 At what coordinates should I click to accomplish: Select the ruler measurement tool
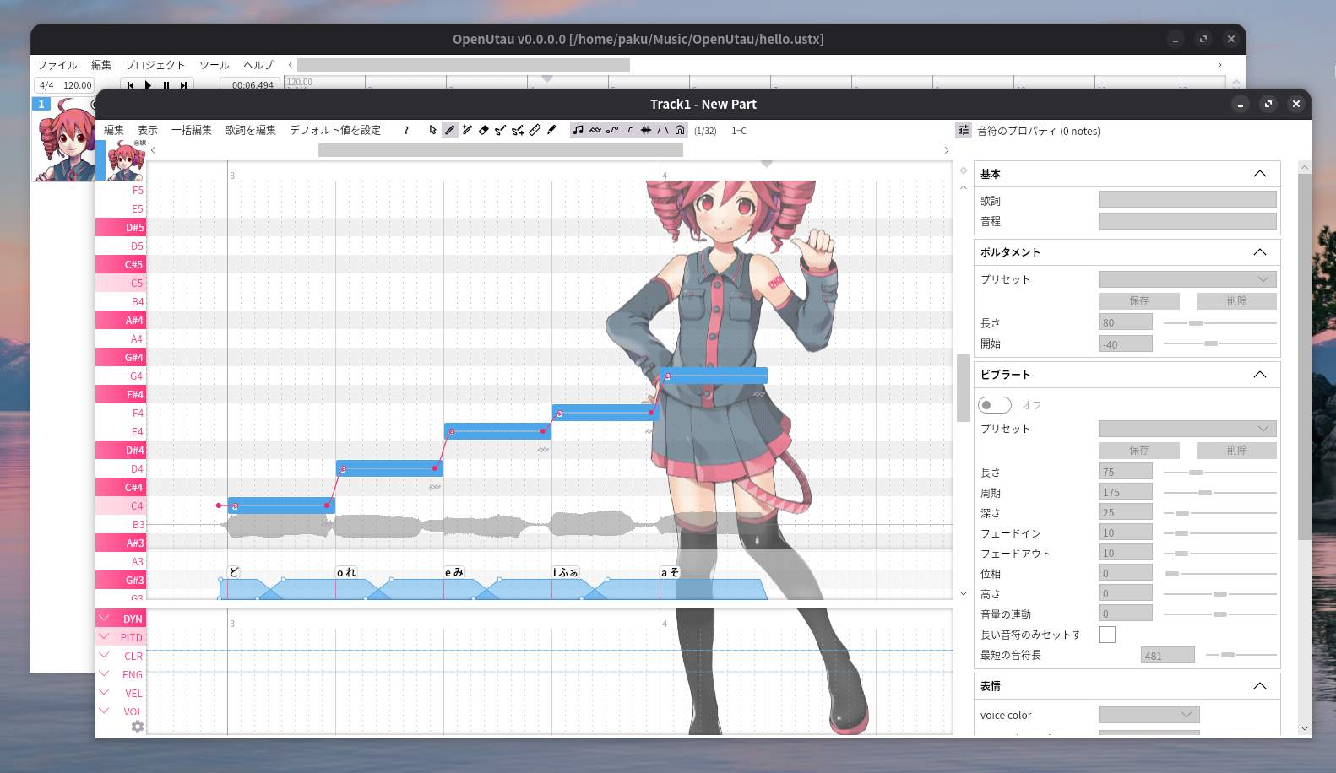click(535, 130)
